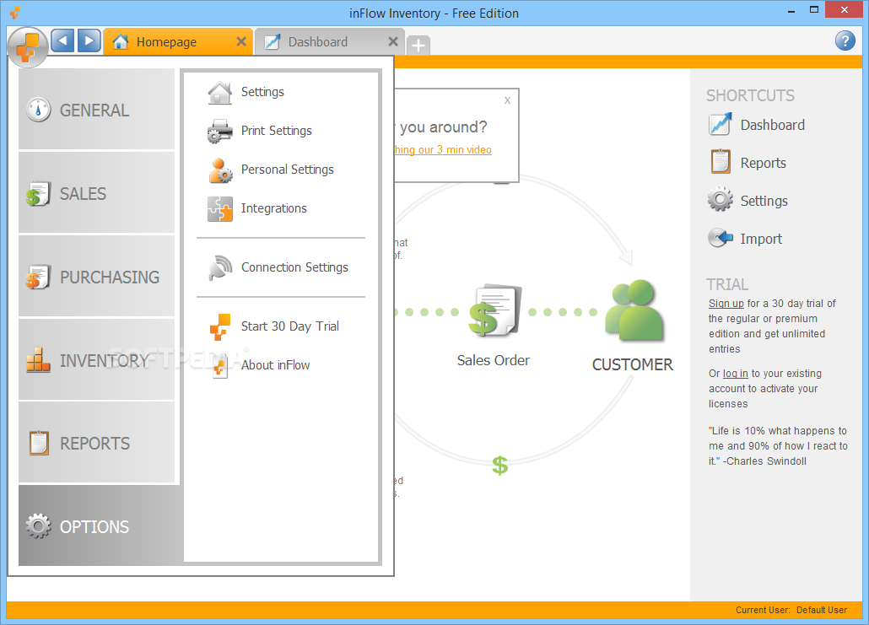Open the 3 min video link
The image size is (869, 625).
pyautogui.click(x=442, y=149)
